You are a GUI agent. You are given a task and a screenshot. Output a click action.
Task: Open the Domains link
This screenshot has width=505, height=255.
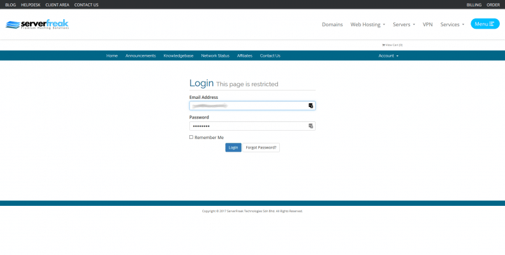pyautogui.click(x=332, y=24)
